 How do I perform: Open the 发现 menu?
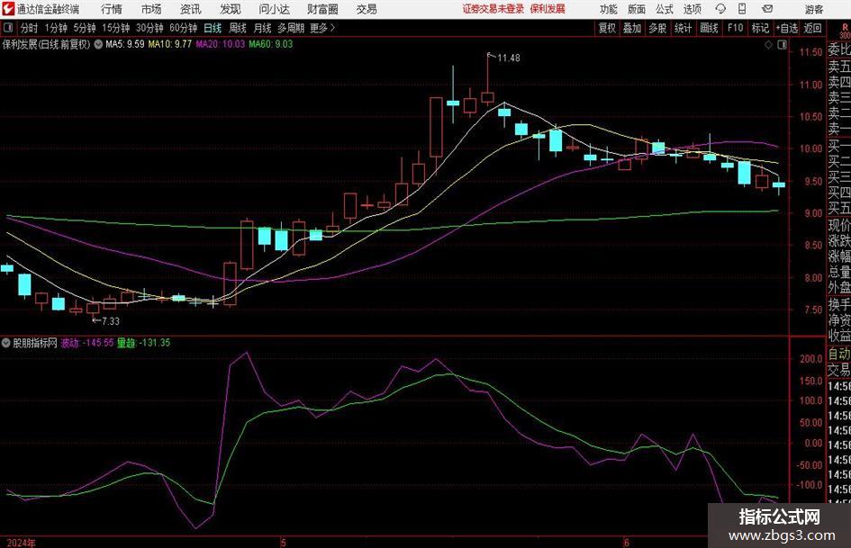pos(231,9)
